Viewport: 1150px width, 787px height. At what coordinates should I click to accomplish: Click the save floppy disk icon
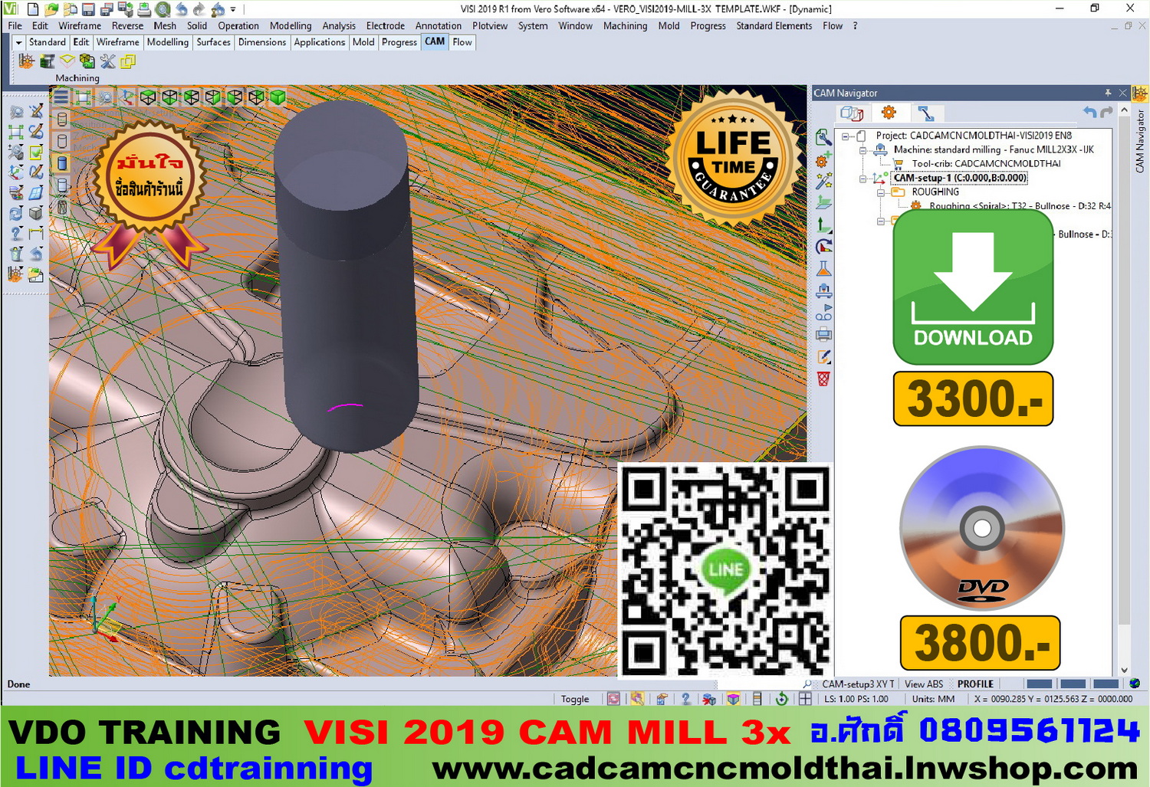[x=88, y=9]
